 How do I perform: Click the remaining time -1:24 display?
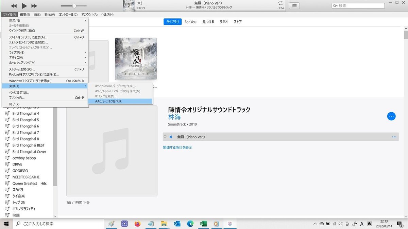click(x=280, y=8)
